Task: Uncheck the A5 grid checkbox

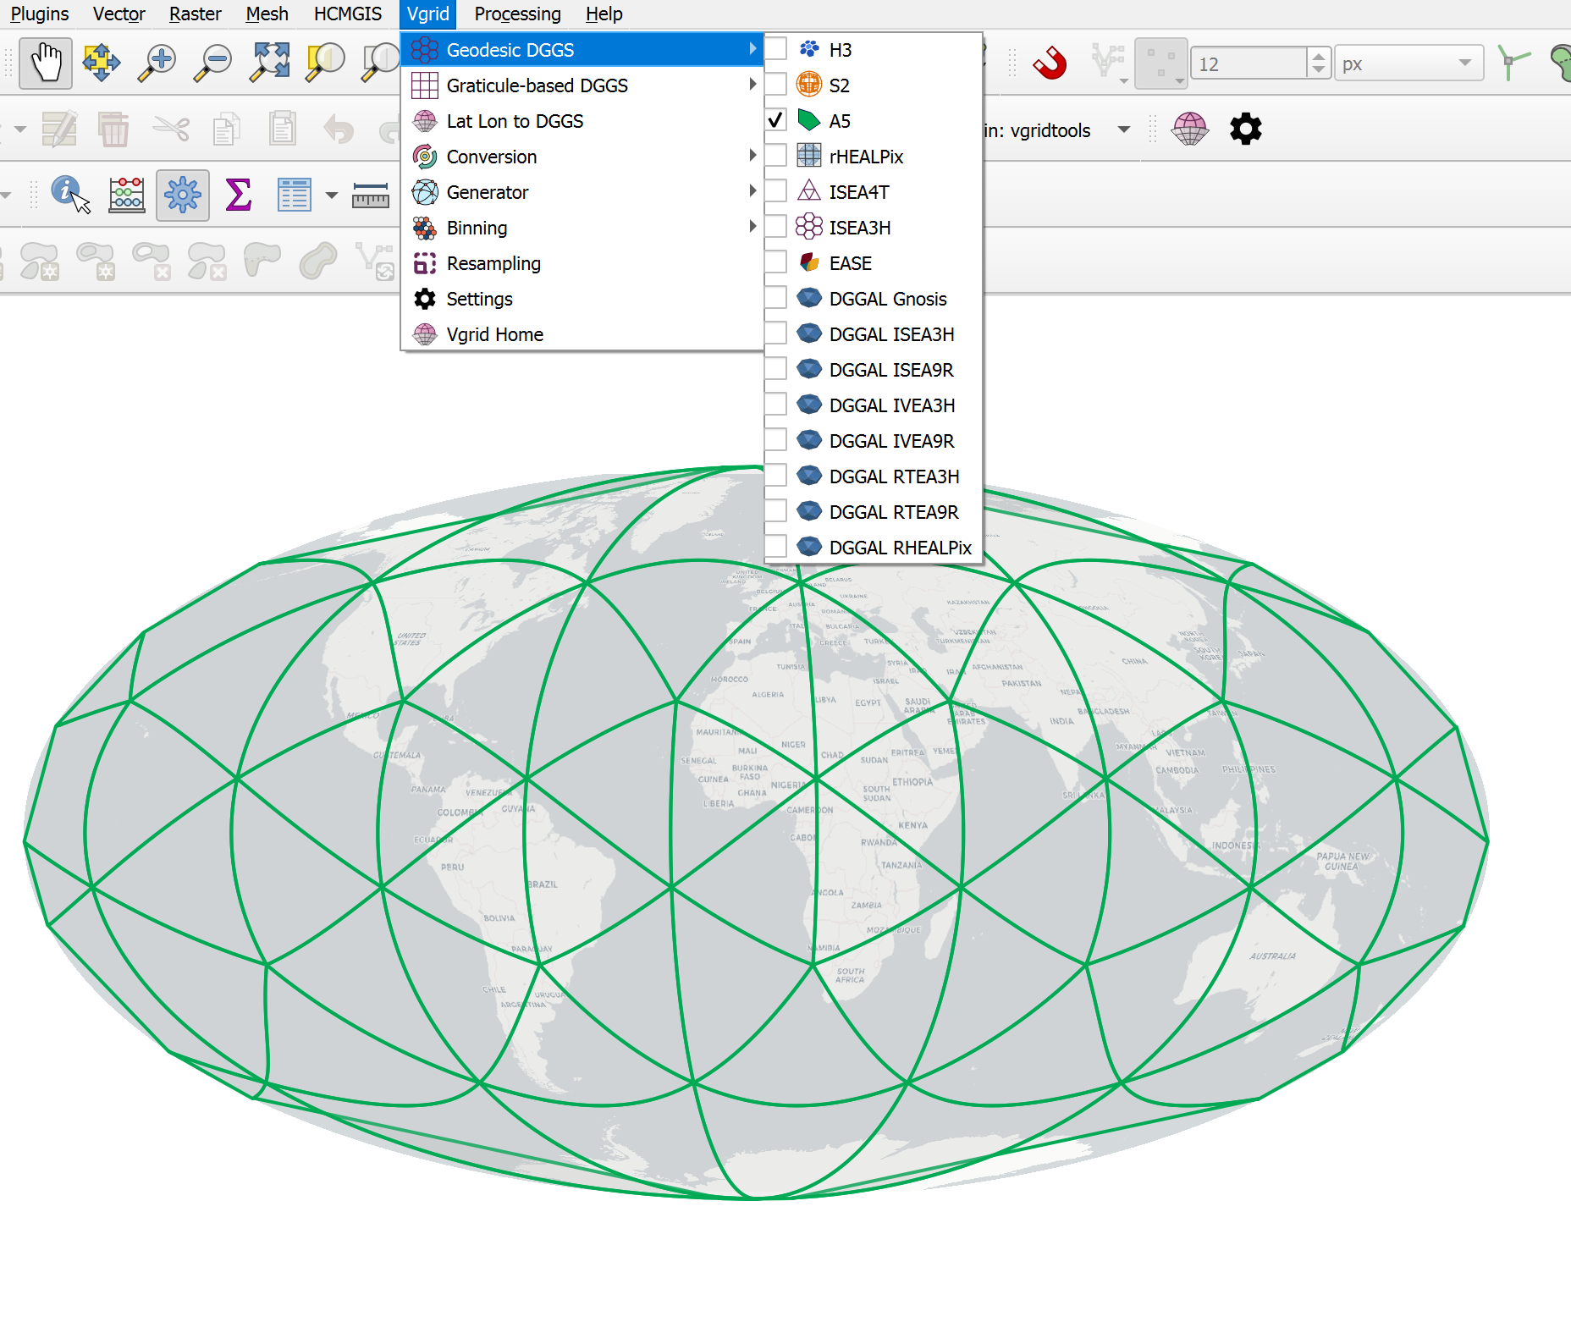Action: pos(775,120)
